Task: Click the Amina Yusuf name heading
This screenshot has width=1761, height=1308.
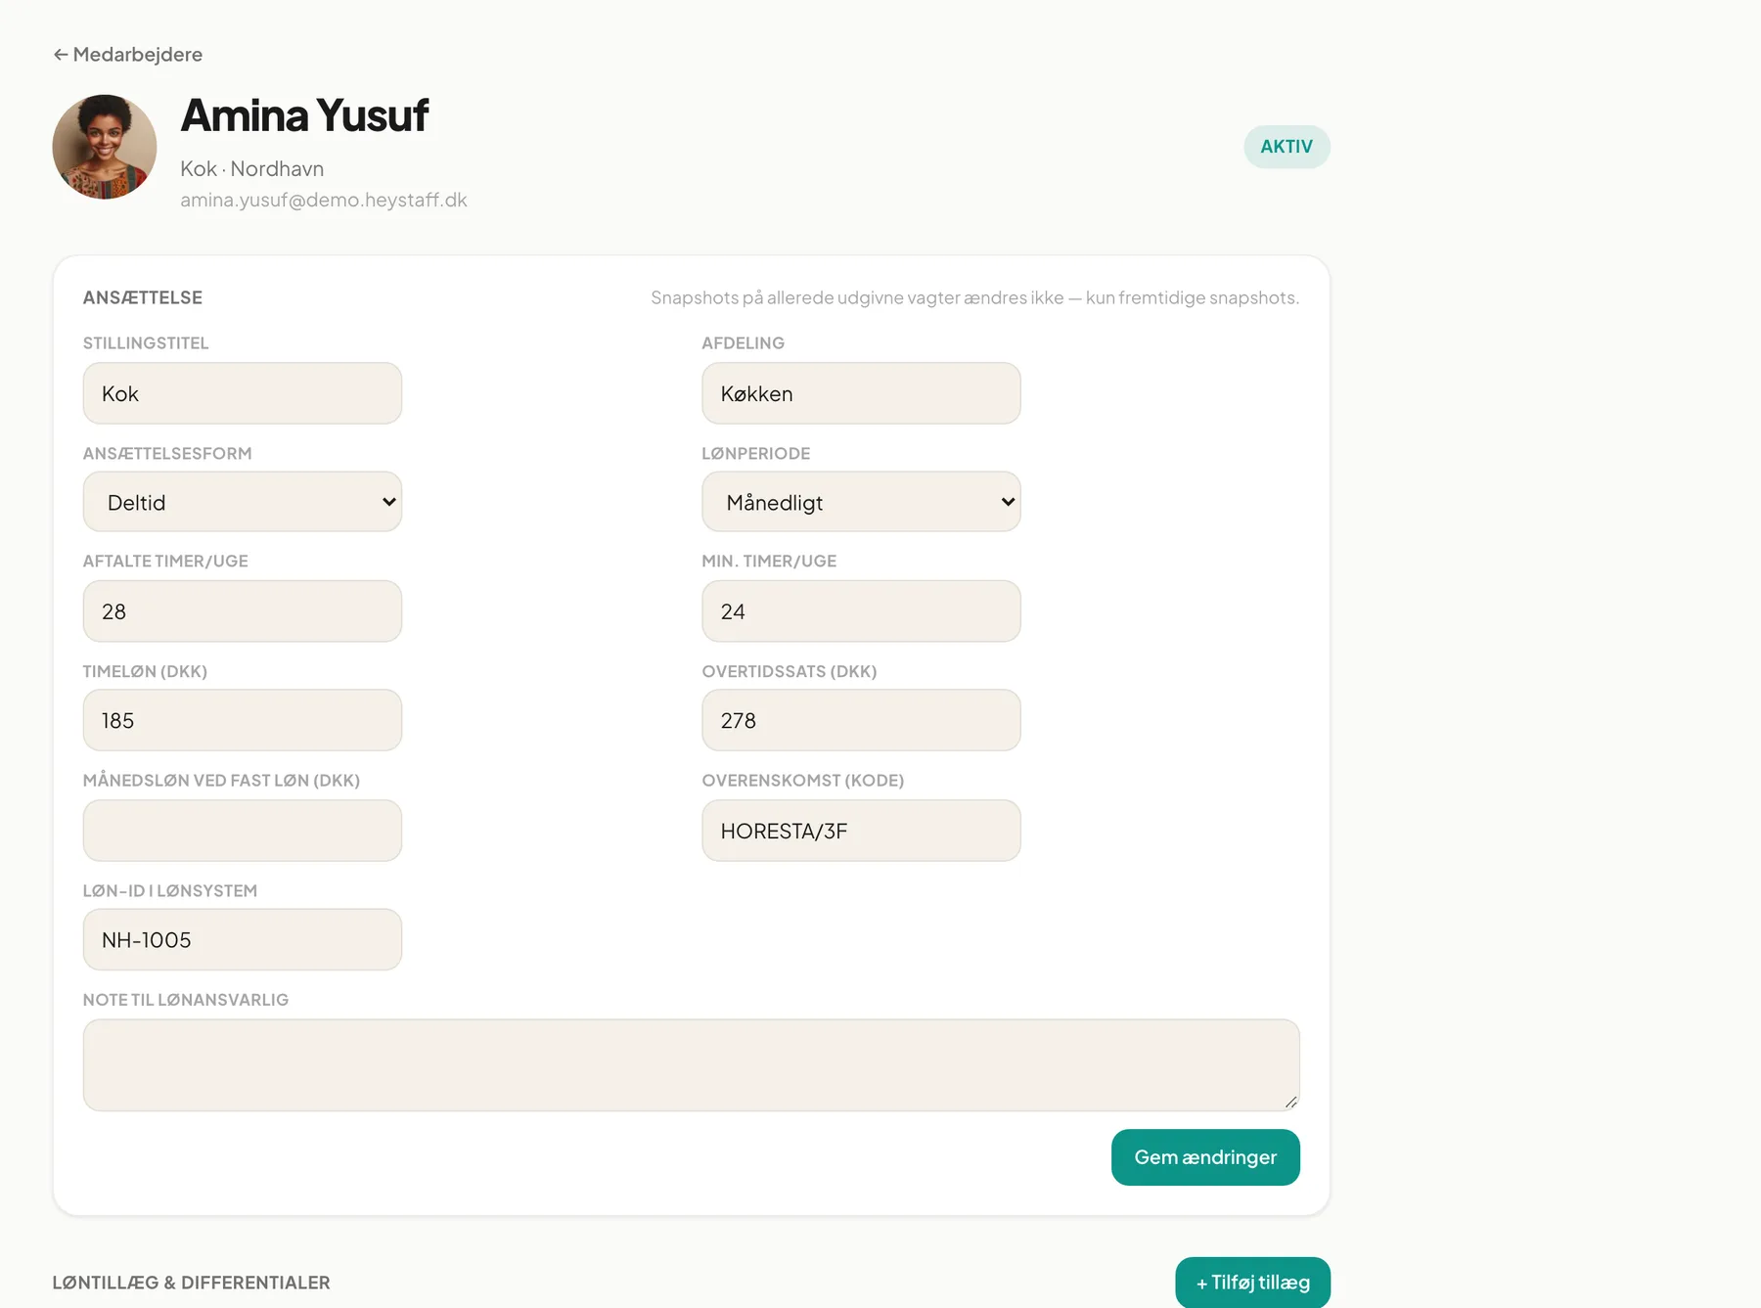Action: (304, 115)
